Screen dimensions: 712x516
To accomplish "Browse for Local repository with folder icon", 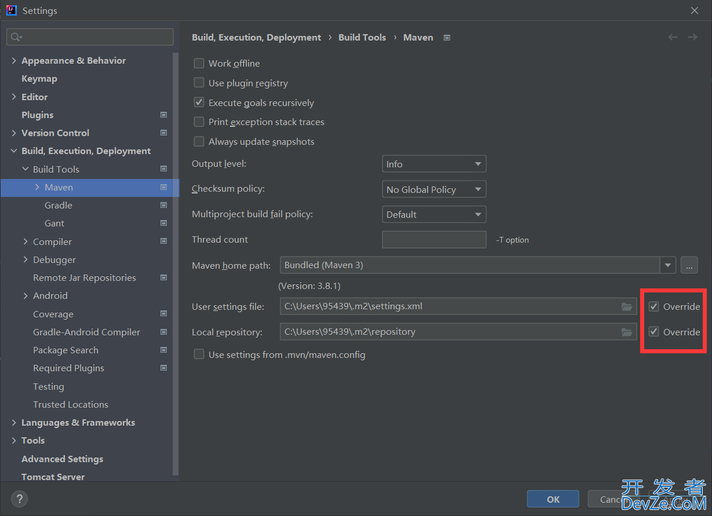I will [627, 332].
